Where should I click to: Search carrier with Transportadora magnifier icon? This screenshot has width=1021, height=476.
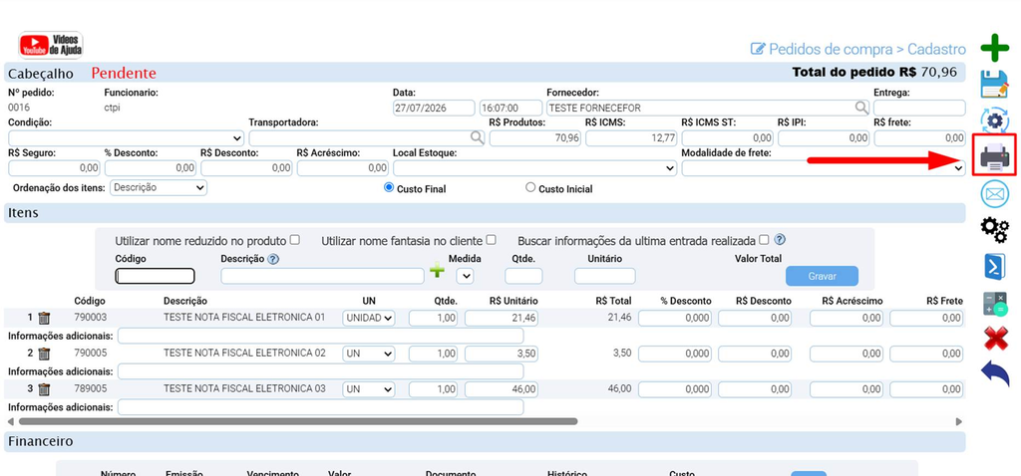point(478,137)
